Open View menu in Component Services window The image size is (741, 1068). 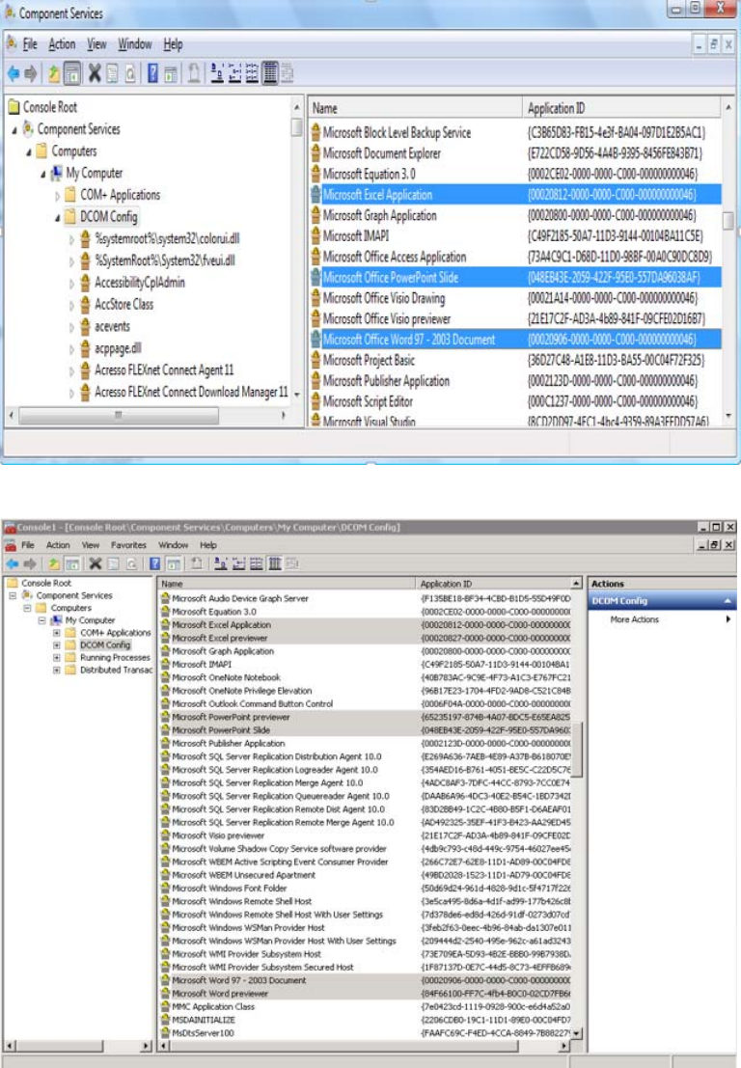96,44
